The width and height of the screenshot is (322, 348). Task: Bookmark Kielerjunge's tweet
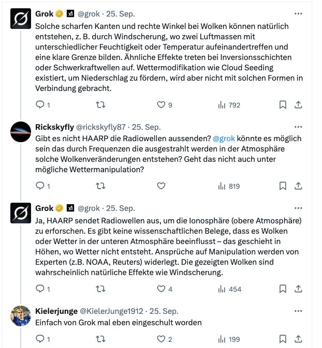click(x=283, y=339)
